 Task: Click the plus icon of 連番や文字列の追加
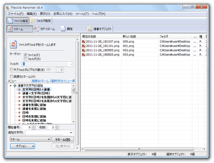[15, 86]
